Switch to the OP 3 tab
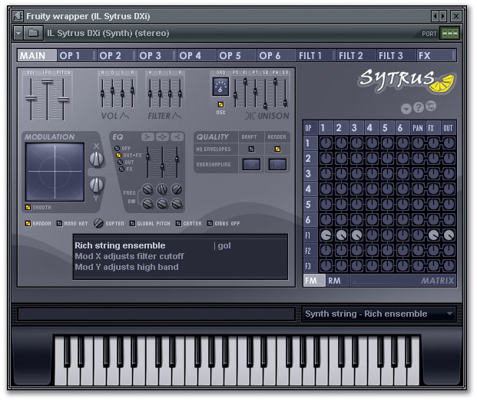 (157, 55)
